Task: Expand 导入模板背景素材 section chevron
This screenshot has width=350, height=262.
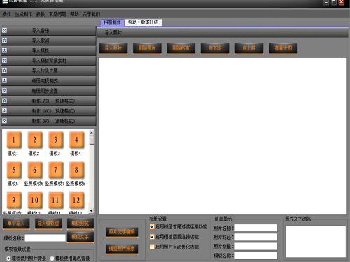Action: click(x=4, y=60)
